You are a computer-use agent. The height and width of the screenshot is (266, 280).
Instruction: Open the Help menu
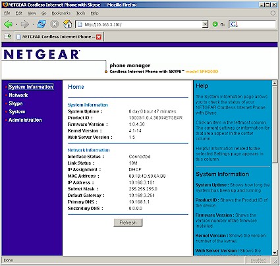94,13
